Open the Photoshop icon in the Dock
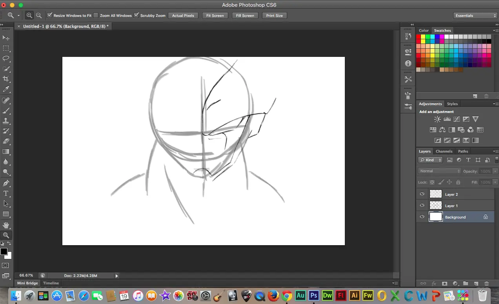 313,295
